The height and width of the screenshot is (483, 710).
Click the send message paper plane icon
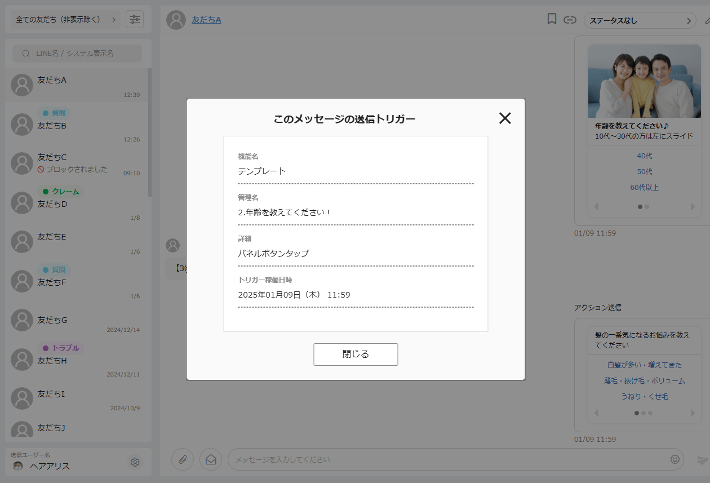702,460
